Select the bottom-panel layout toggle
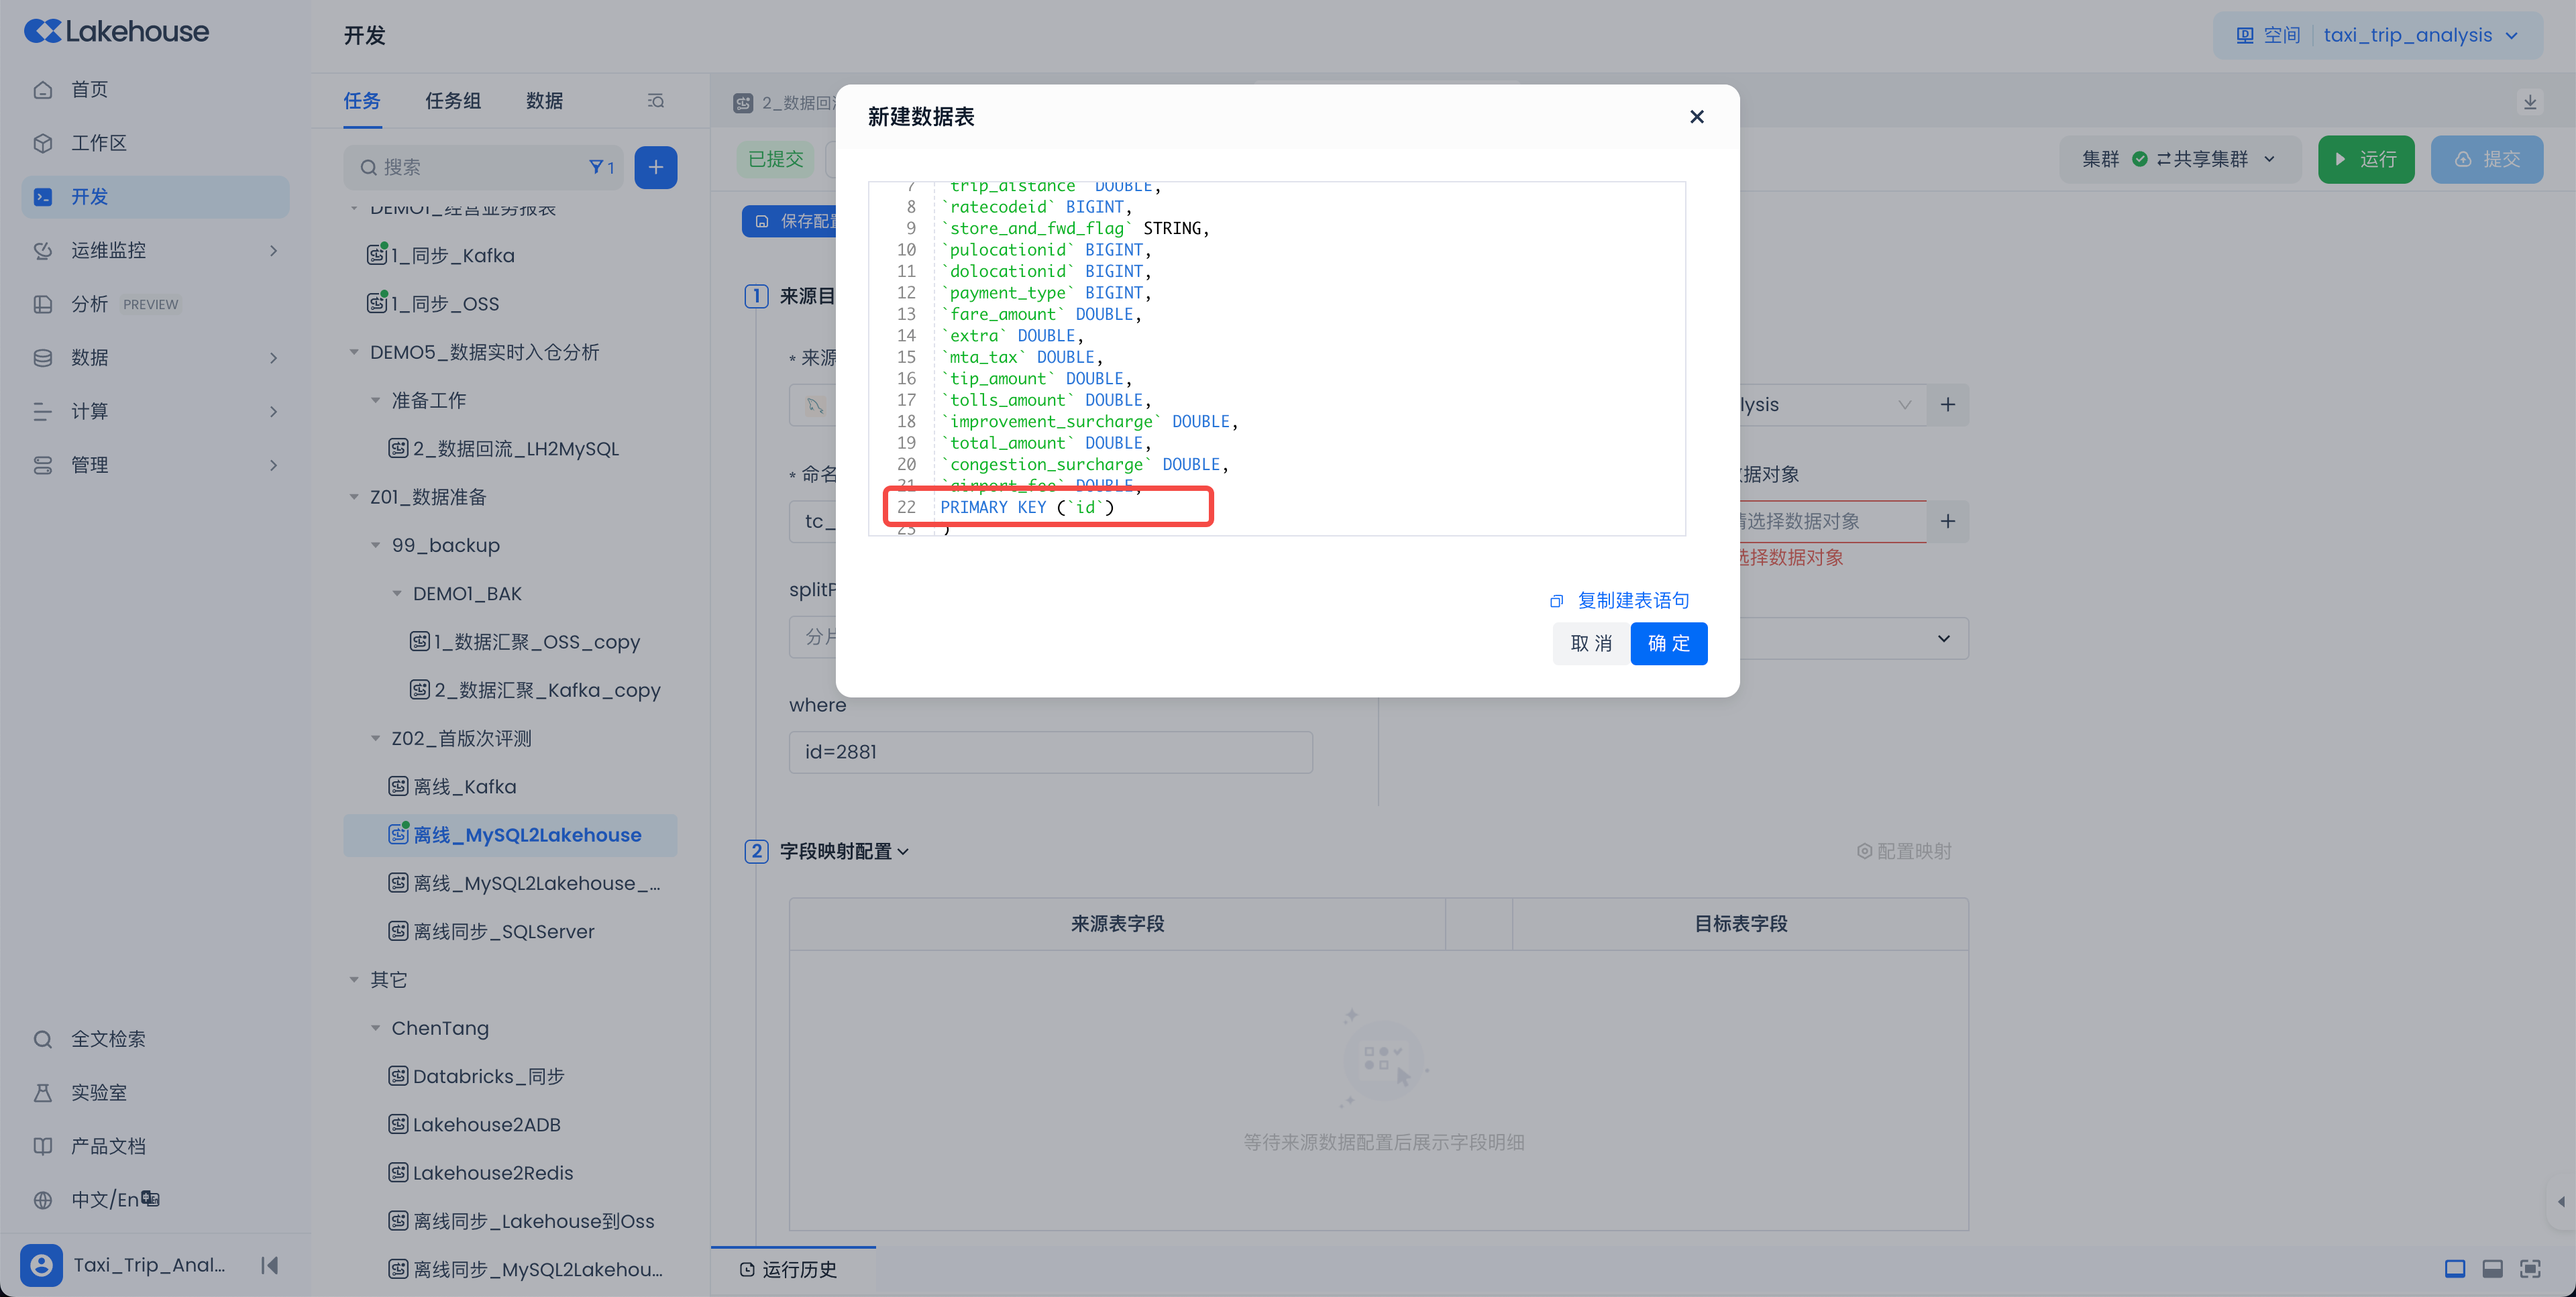 [2492, 1268]
